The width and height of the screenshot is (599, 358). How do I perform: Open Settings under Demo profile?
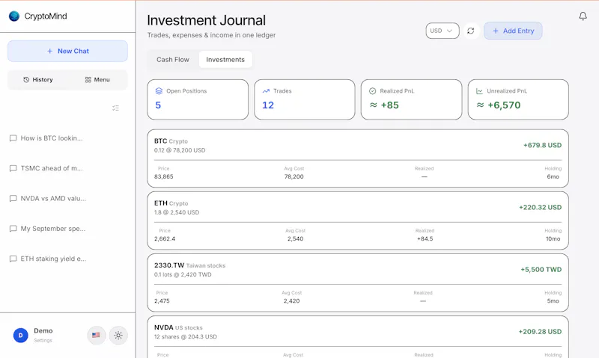click(x=43, y=341)
